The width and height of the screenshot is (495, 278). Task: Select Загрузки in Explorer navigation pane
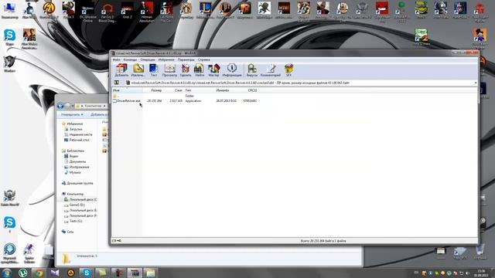73,129
